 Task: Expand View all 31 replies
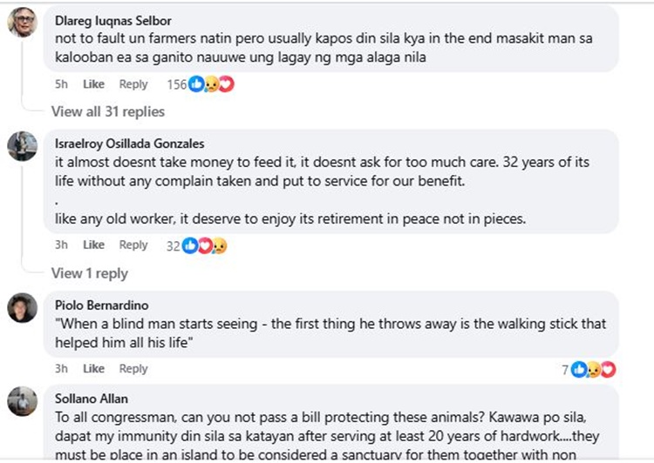[107, 111]
